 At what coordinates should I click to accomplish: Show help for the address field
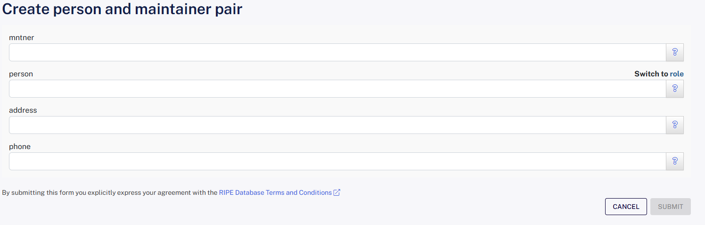click(x=674, y=125)
